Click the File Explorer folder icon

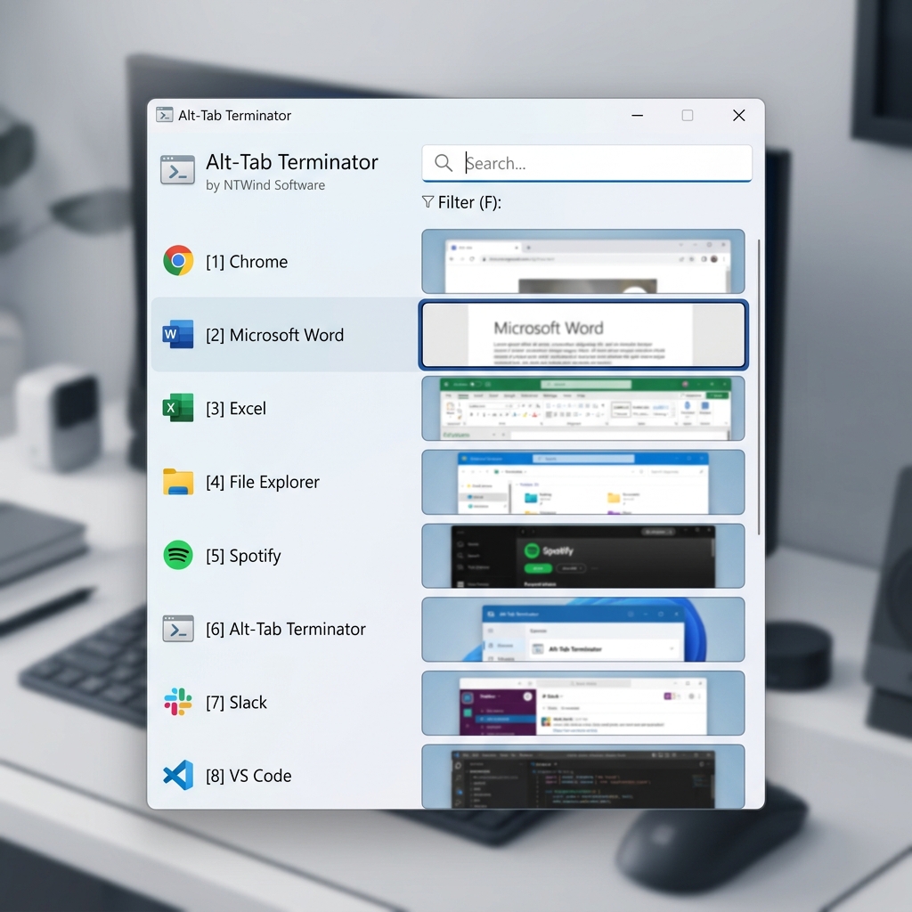[178, 482]
